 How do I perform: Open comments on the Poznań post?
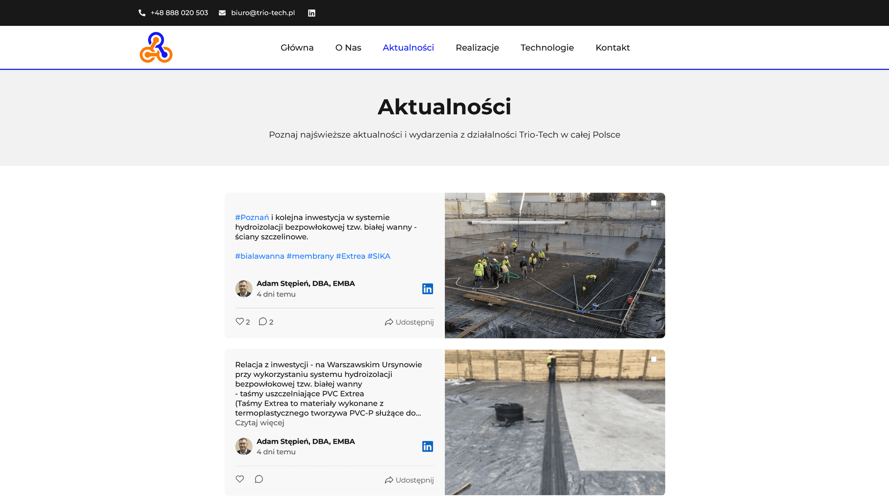[263, 321]
